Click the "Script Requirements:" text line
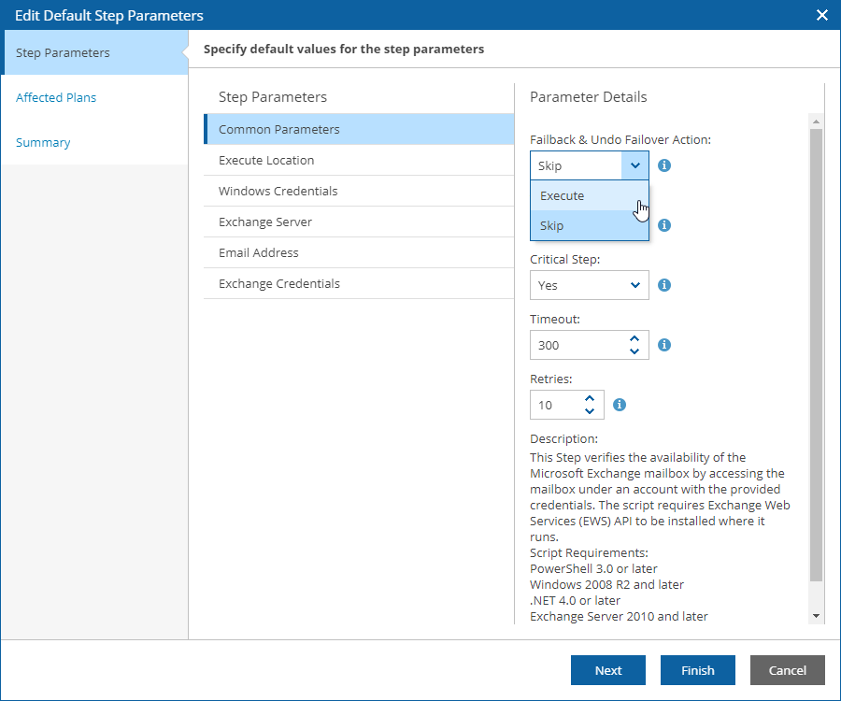Viewport: 841px width, 701px height. [x=589, y=553]
